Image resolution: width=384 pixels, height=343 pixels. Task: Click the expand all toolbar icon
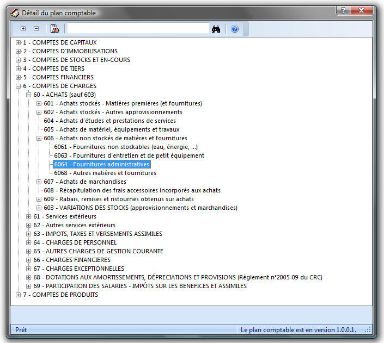coord(23,29)
